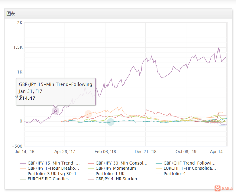This screenshot has height=193, width=236.
Task: Toggle Portfolio-1 UK legend series
Action: (x=106, y=174)
